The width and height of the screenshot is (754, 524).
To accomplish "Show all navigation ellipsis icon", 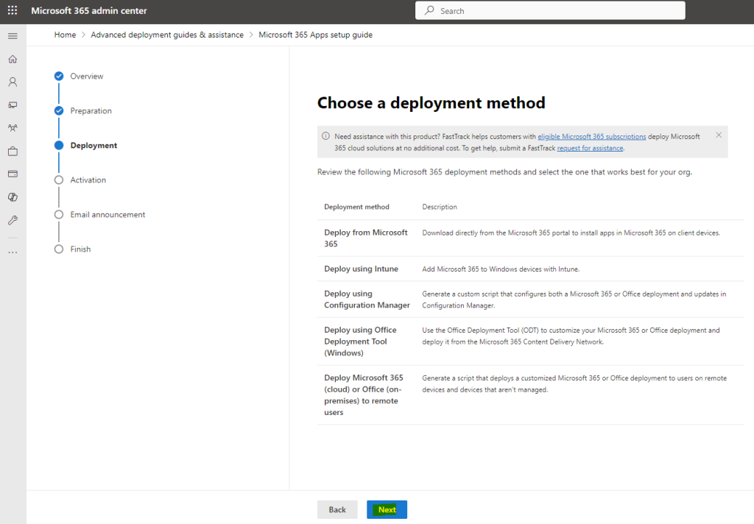I will click(13, 252).
